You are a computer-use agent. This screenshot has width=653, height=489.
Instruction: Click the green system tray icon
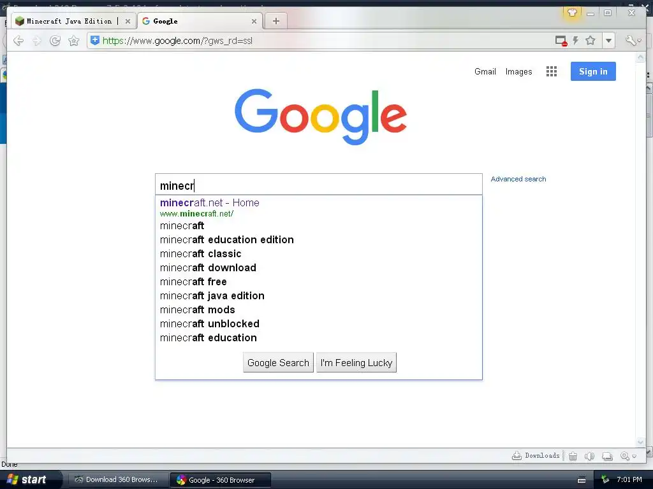tap(605, 480)
